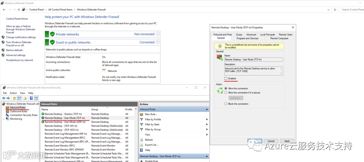The image size is (364, 162).
Task: Go up one level in Control Panel
Action: [19, 10]
